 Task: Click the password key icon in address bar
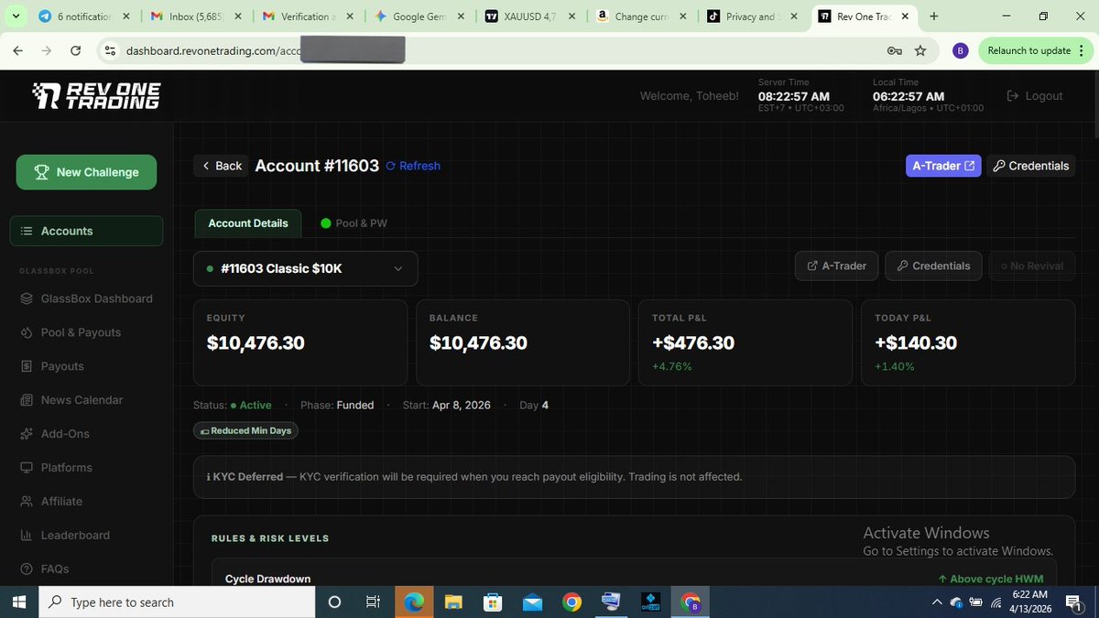pyautogui.click(x=895, y=51)
